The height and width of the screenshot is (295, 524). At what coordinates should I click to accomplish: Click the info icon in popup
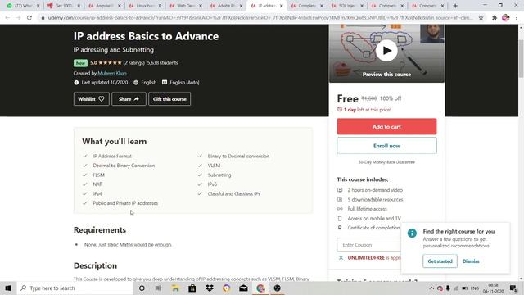coord(412,233)
